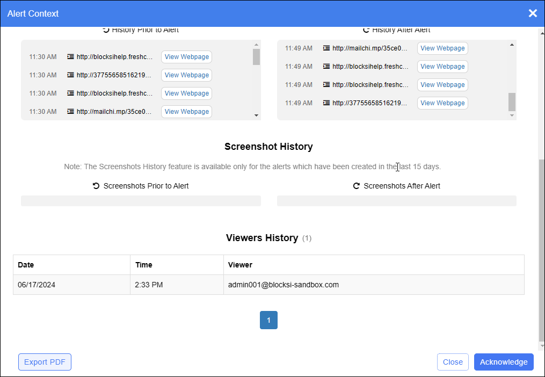Click list icon beside 11:30 AM 37755658516219 URL
545x377 pixels.
(x=70, y=75)
